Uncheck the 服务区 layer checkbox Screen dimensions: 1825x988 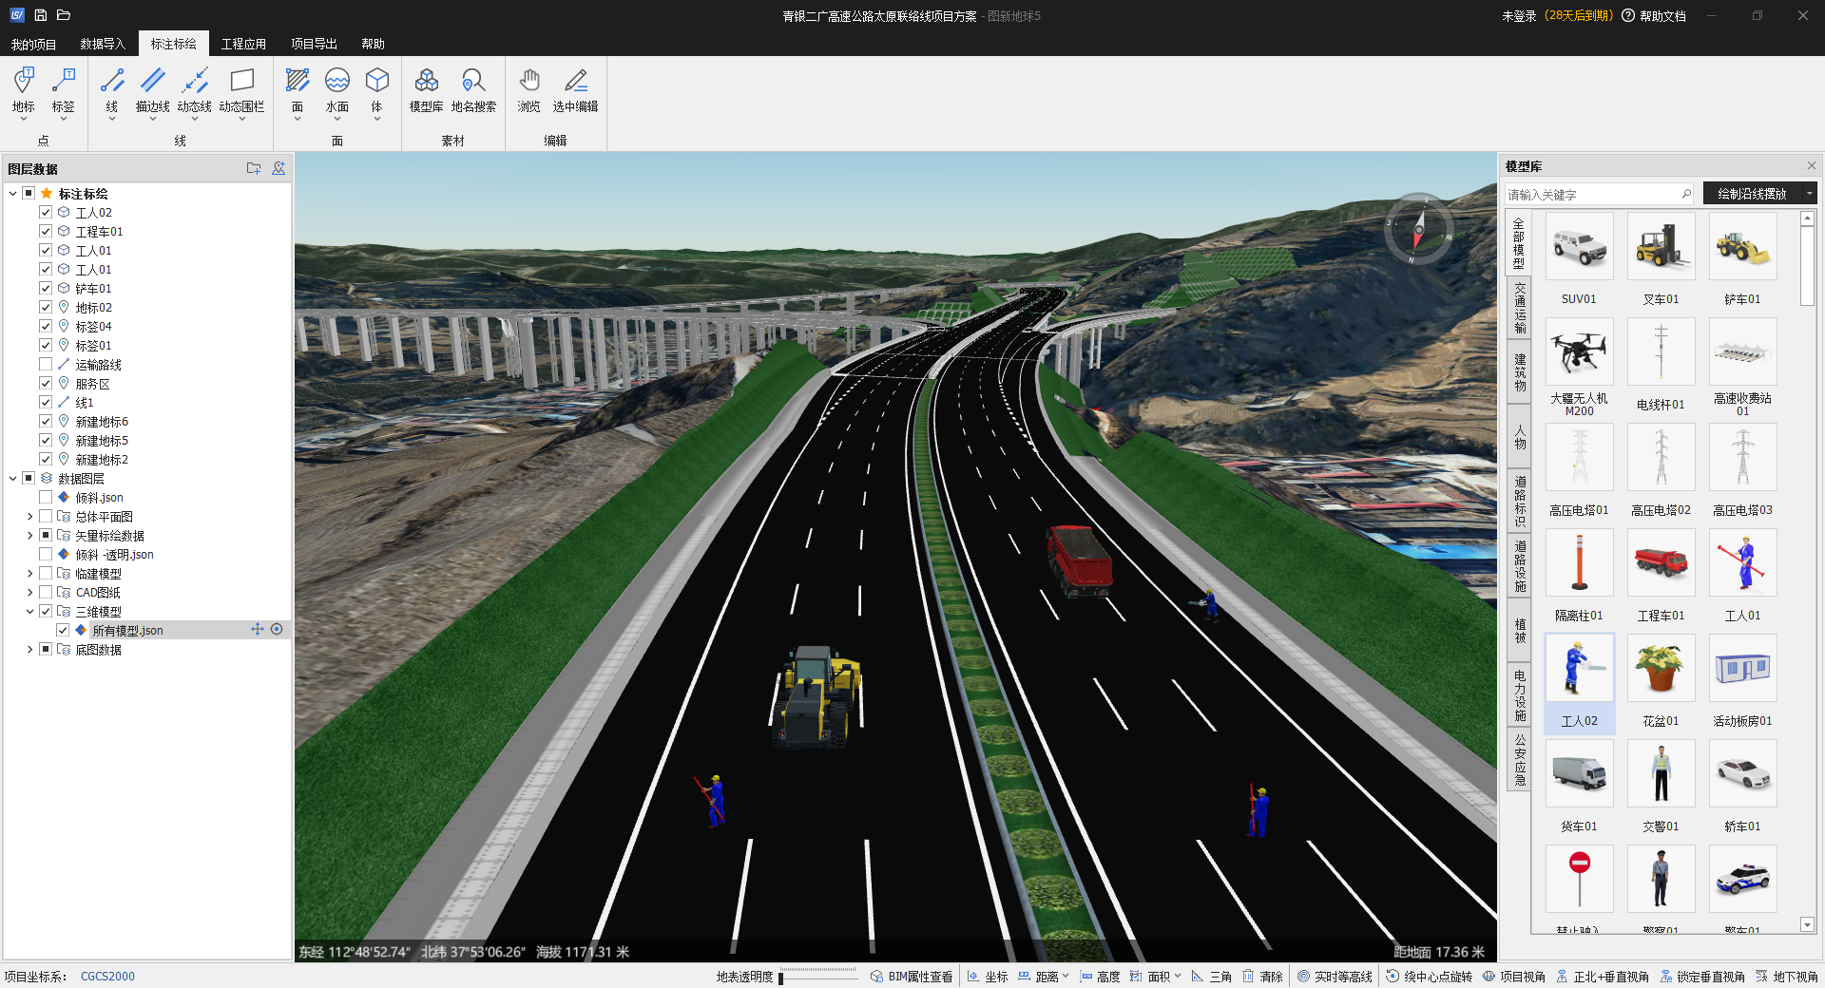(46, 383)
